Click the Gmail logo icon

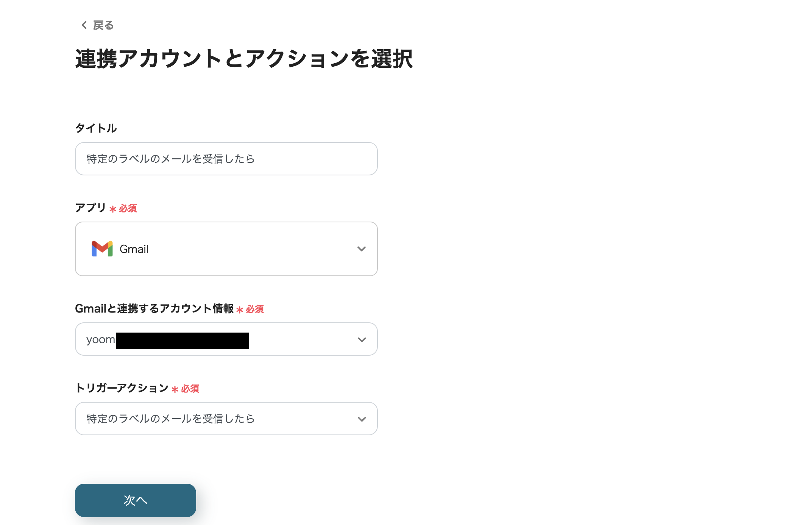point(102,248)
